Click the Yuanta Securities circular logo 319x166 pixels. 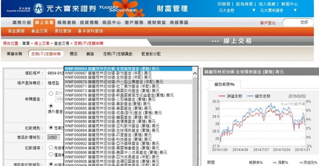coord(39,9)
